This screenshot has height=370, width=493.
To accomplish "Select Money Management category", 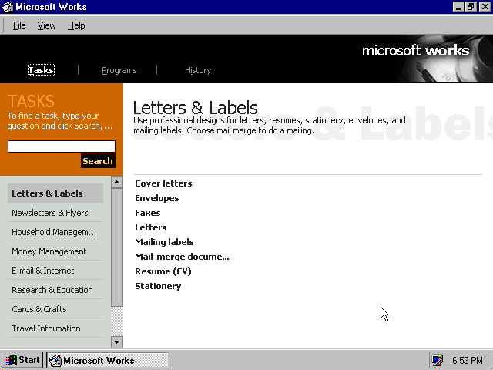I will tap(55, 251).
